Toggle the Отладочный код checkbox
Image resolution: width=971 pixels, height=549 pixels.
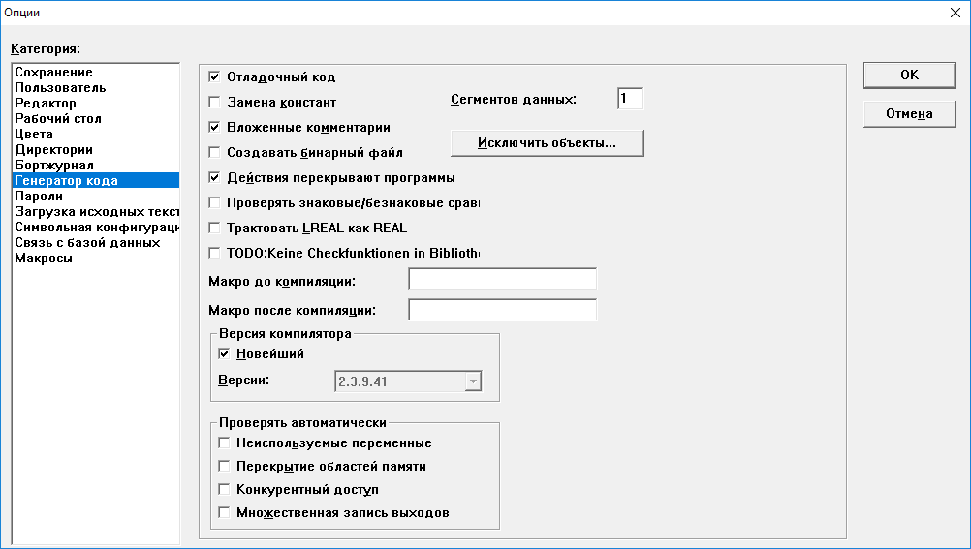[215, 76]
